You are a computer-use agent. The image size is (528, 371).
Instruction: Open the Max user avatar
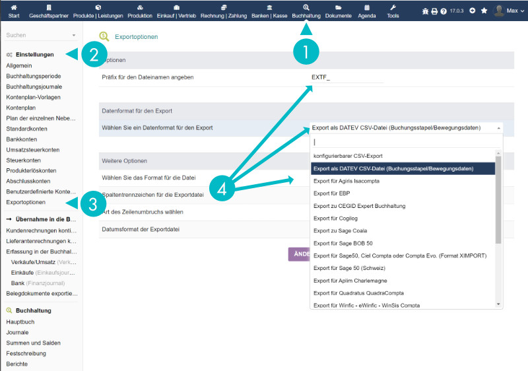click(x=499, y=11)
